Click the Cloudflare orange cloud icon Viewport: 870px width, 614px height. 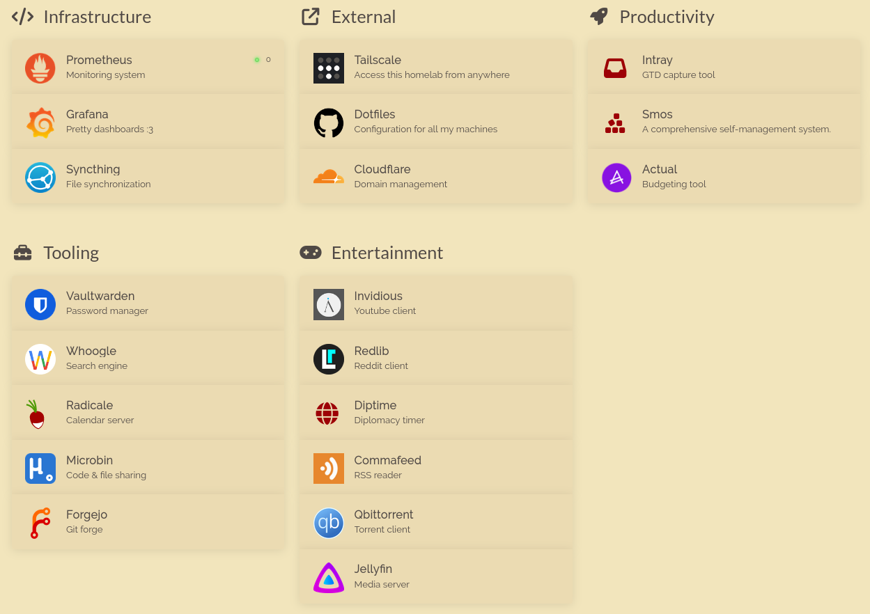329,177
